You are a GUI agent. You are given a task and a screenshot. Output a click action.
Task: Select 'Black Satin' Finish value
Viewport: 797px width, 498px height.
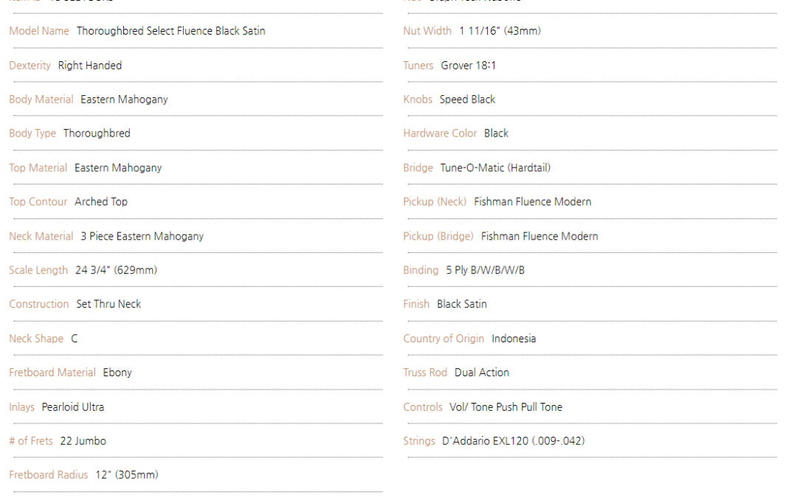[x=462, y=304]
